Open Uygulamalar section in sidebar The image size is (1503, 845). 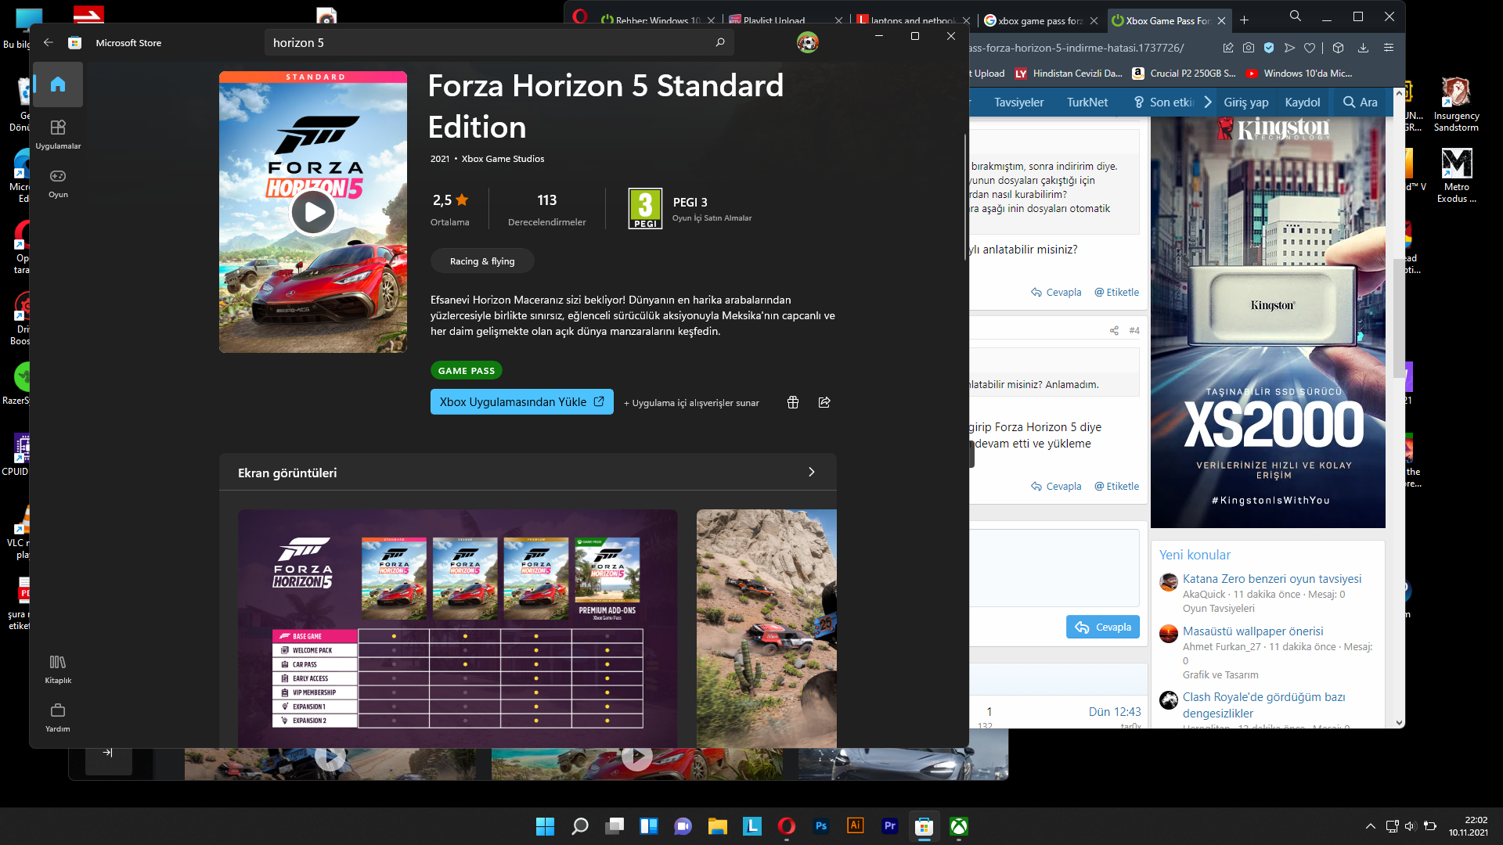pos(58,134)
